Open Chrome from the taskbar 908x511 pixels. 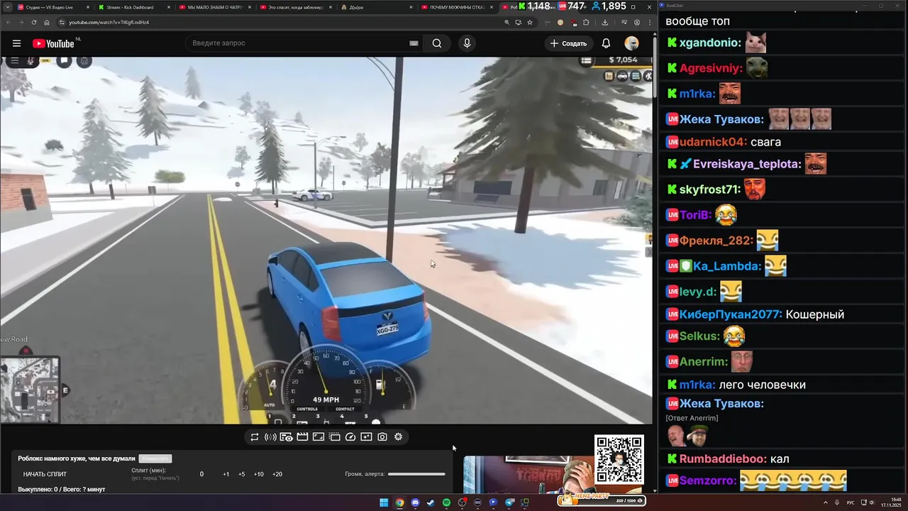(399, 502)
